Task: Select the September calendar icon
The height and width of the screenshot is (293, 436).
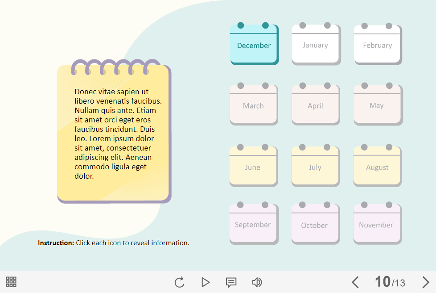Action: click(253, 224)
